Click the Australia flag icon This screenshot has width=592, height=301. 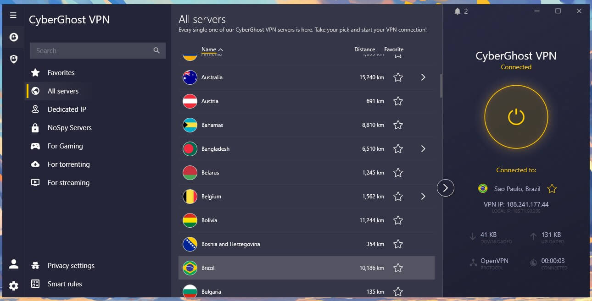click(190, 77)
